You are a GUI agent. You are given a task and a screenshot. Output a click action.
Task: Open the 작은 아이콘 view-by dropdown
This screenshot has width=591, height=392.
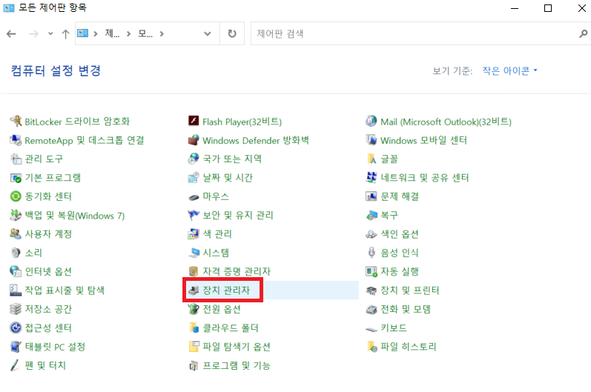coord(510,71)
